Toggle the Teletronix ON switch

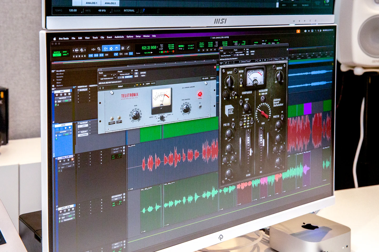tap(200, 107)
